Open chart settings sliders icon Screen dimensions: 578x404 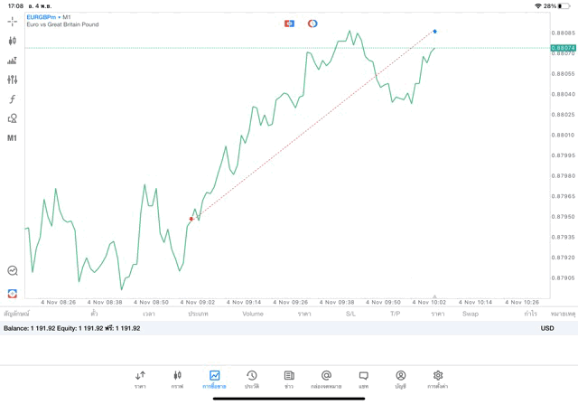tap(13, 80)
